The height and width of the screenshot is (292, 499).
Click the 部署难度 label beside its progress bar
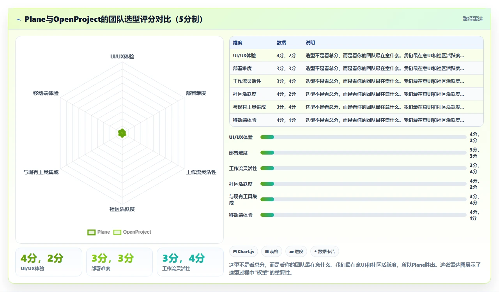click(x=239, y=153)
